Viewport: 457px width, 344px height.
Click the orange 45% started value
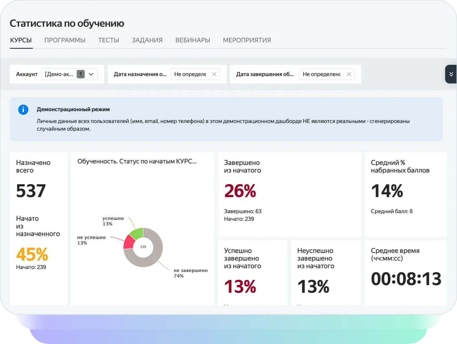point(32,254)
